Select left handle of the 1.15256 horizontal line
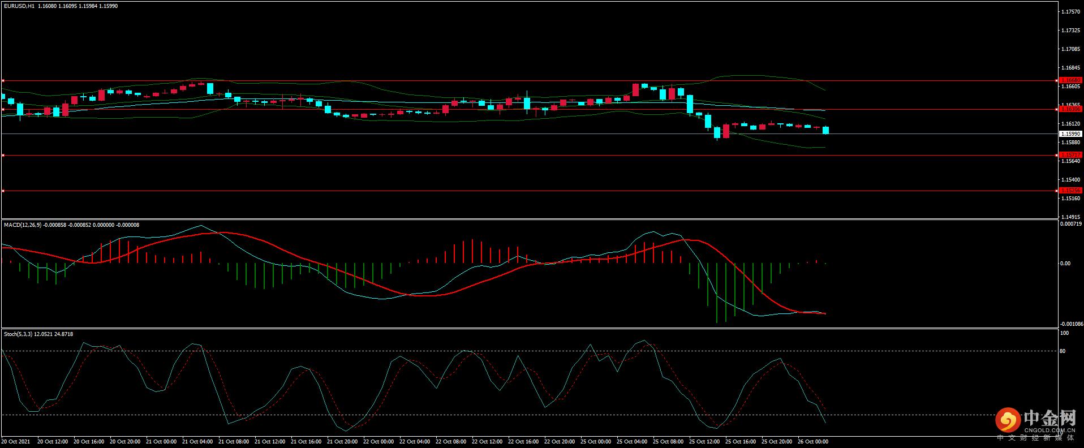Screen dimensions: 1084x448 [3, 191]
